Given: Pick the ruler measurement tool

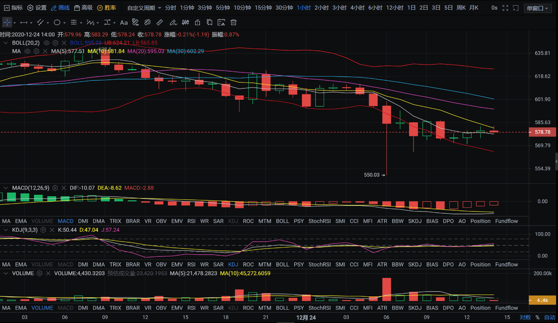Looking at the screenshot, I should pos(160,23).
